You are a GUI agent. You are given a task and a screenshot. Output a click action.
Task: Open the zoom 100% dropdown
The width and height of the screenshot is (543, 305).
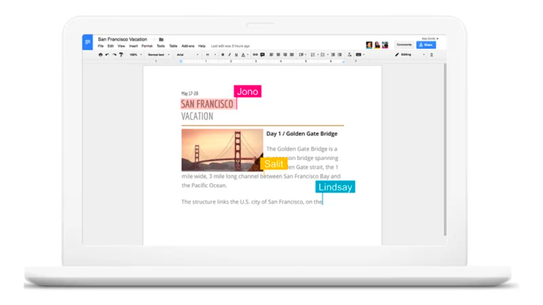(x=135, y=55)
